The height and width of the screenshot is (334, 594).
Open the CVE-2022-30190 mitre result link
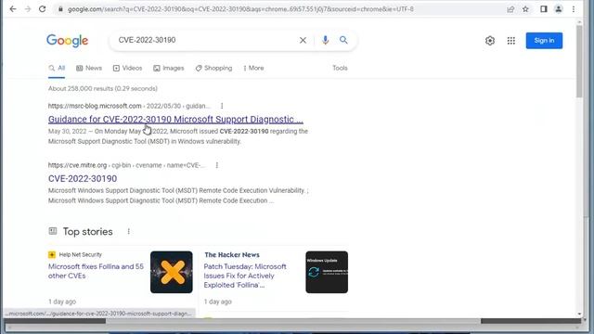tap(83, 179)
